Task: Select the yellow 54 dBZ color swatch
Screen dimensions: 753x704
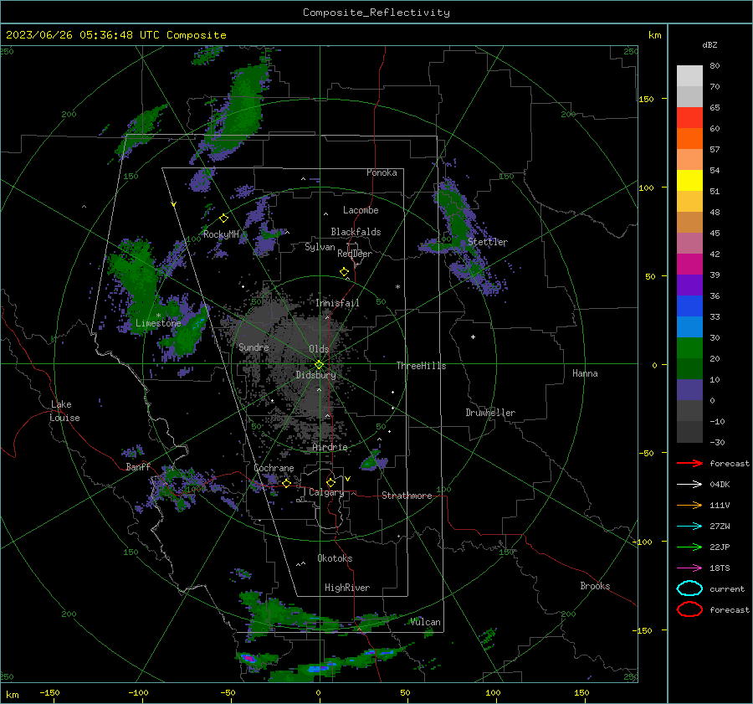Action: point(689,180)
